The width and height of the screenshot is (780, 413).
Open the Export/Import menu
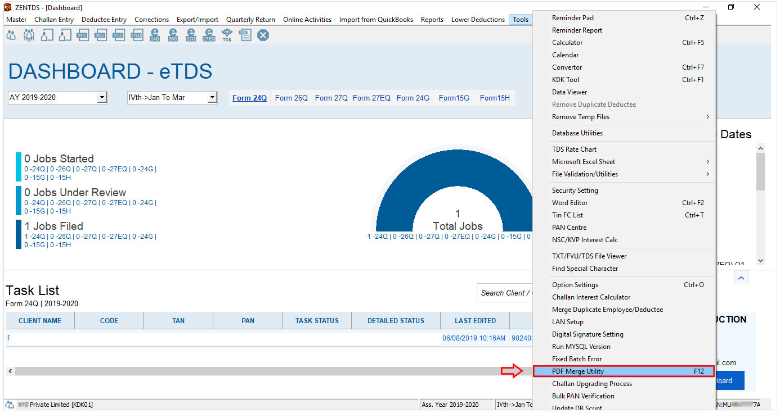198,20
